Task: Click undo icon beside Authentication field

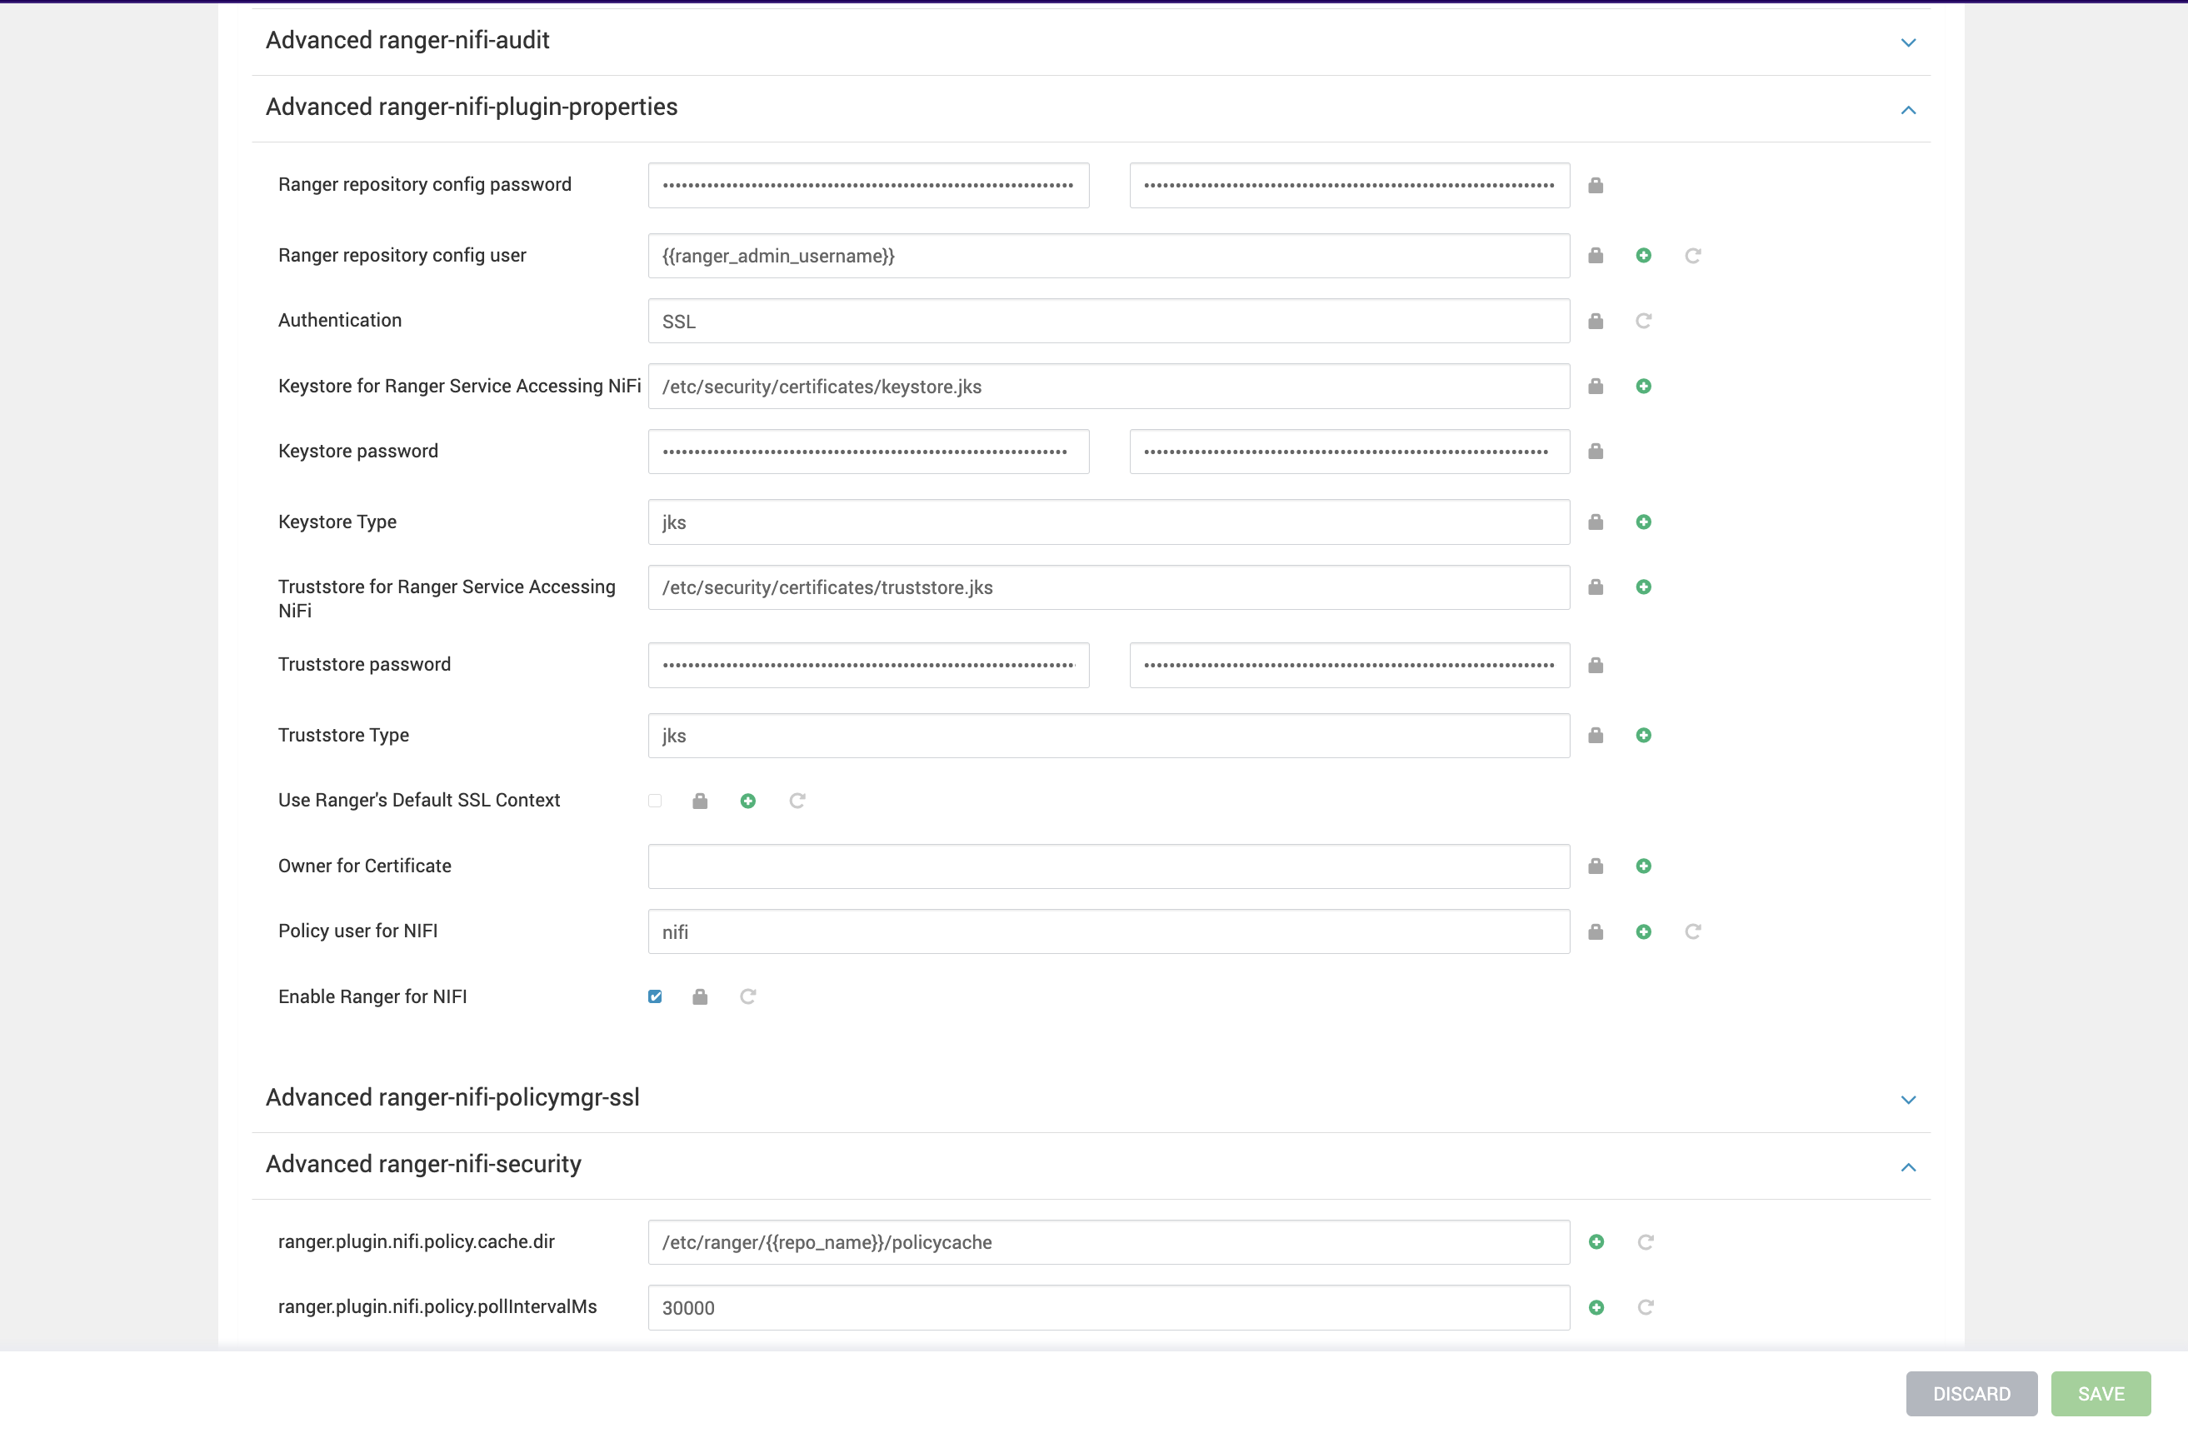Action: click(1643, 322)
